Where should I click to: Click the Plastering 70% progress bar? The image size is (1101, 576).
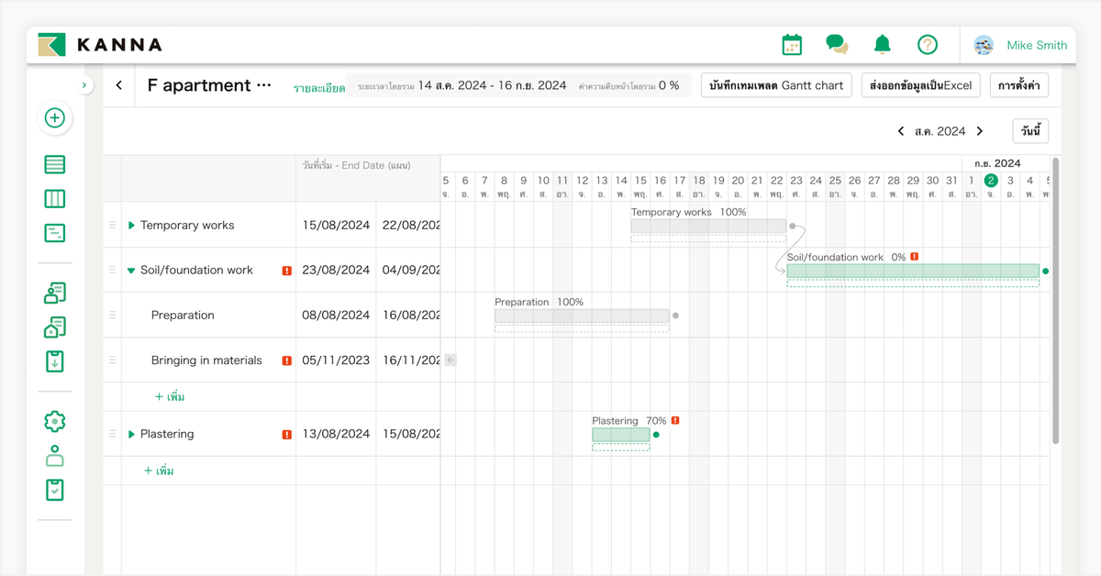click(620, 435)
